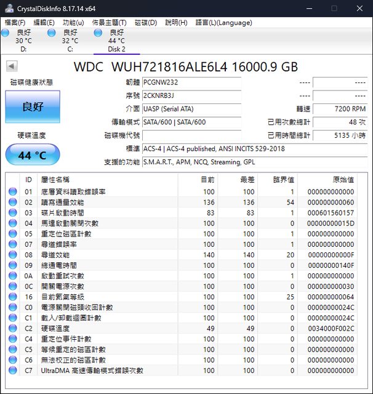Click the 原始值 column header
Screen dimensions: 373x394
coord(343,180)
